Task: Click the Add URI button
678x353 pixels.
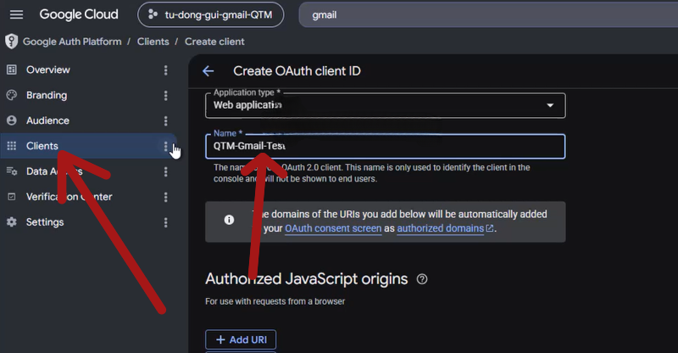Action: [241, 339]
